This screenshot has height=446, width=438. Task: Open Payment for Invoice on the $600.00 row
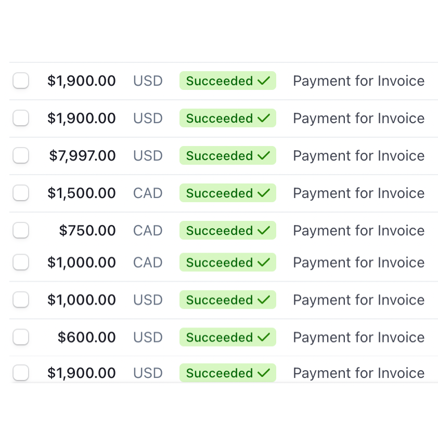pos(358,337)
